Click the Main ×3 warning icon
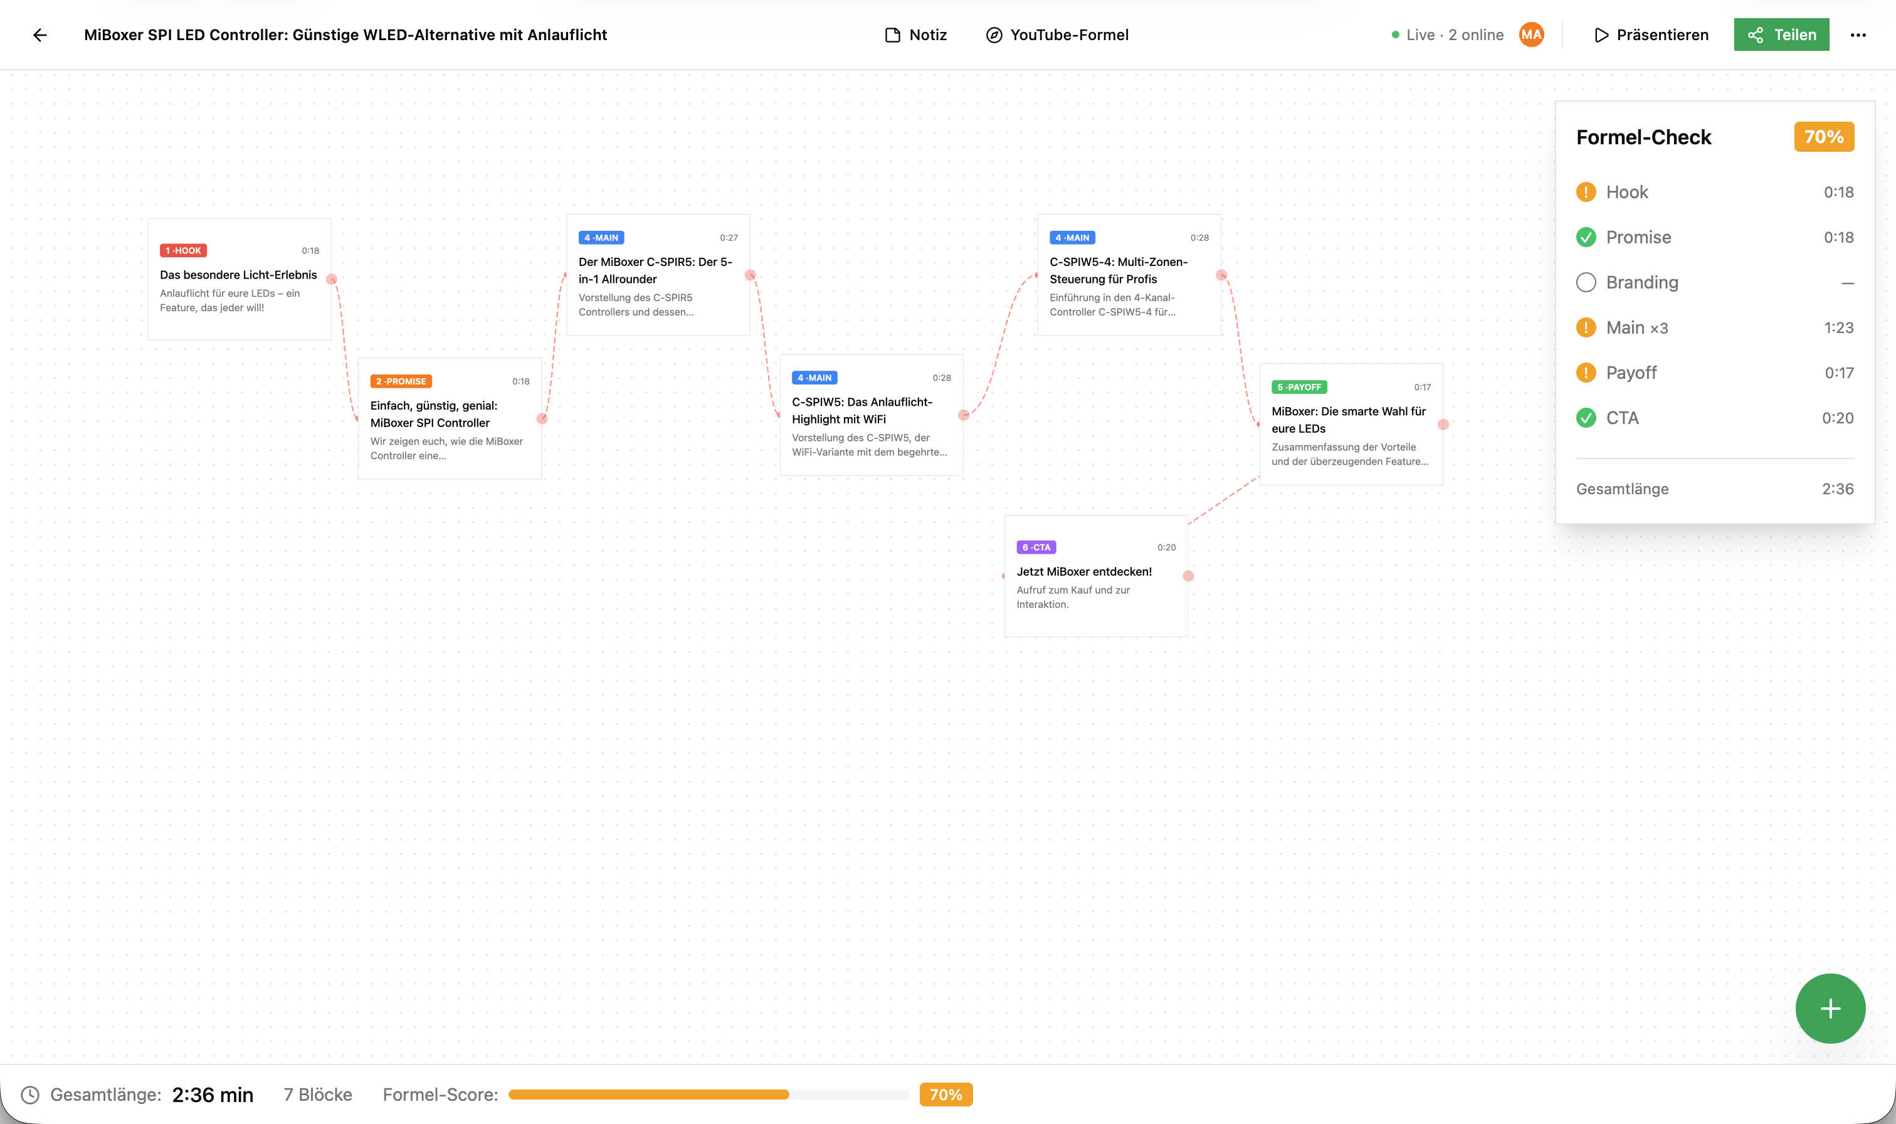This screenshot has width=1896, height=1124. pyautogui.click(x=1586, y=327)
